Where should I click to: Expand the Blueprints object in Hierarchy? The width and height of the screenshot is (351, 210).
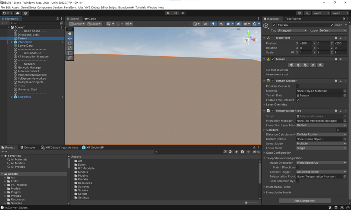[12, 97]
